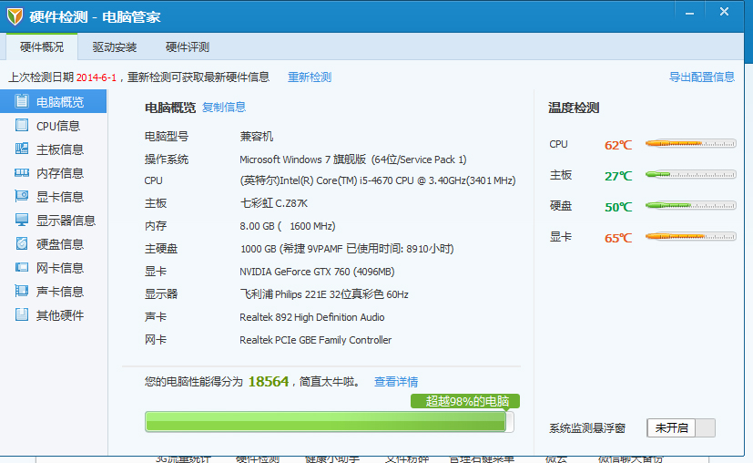Click the 65℃ 显卡 temperature value
The image size is (753, 463).
click(618, 238)
